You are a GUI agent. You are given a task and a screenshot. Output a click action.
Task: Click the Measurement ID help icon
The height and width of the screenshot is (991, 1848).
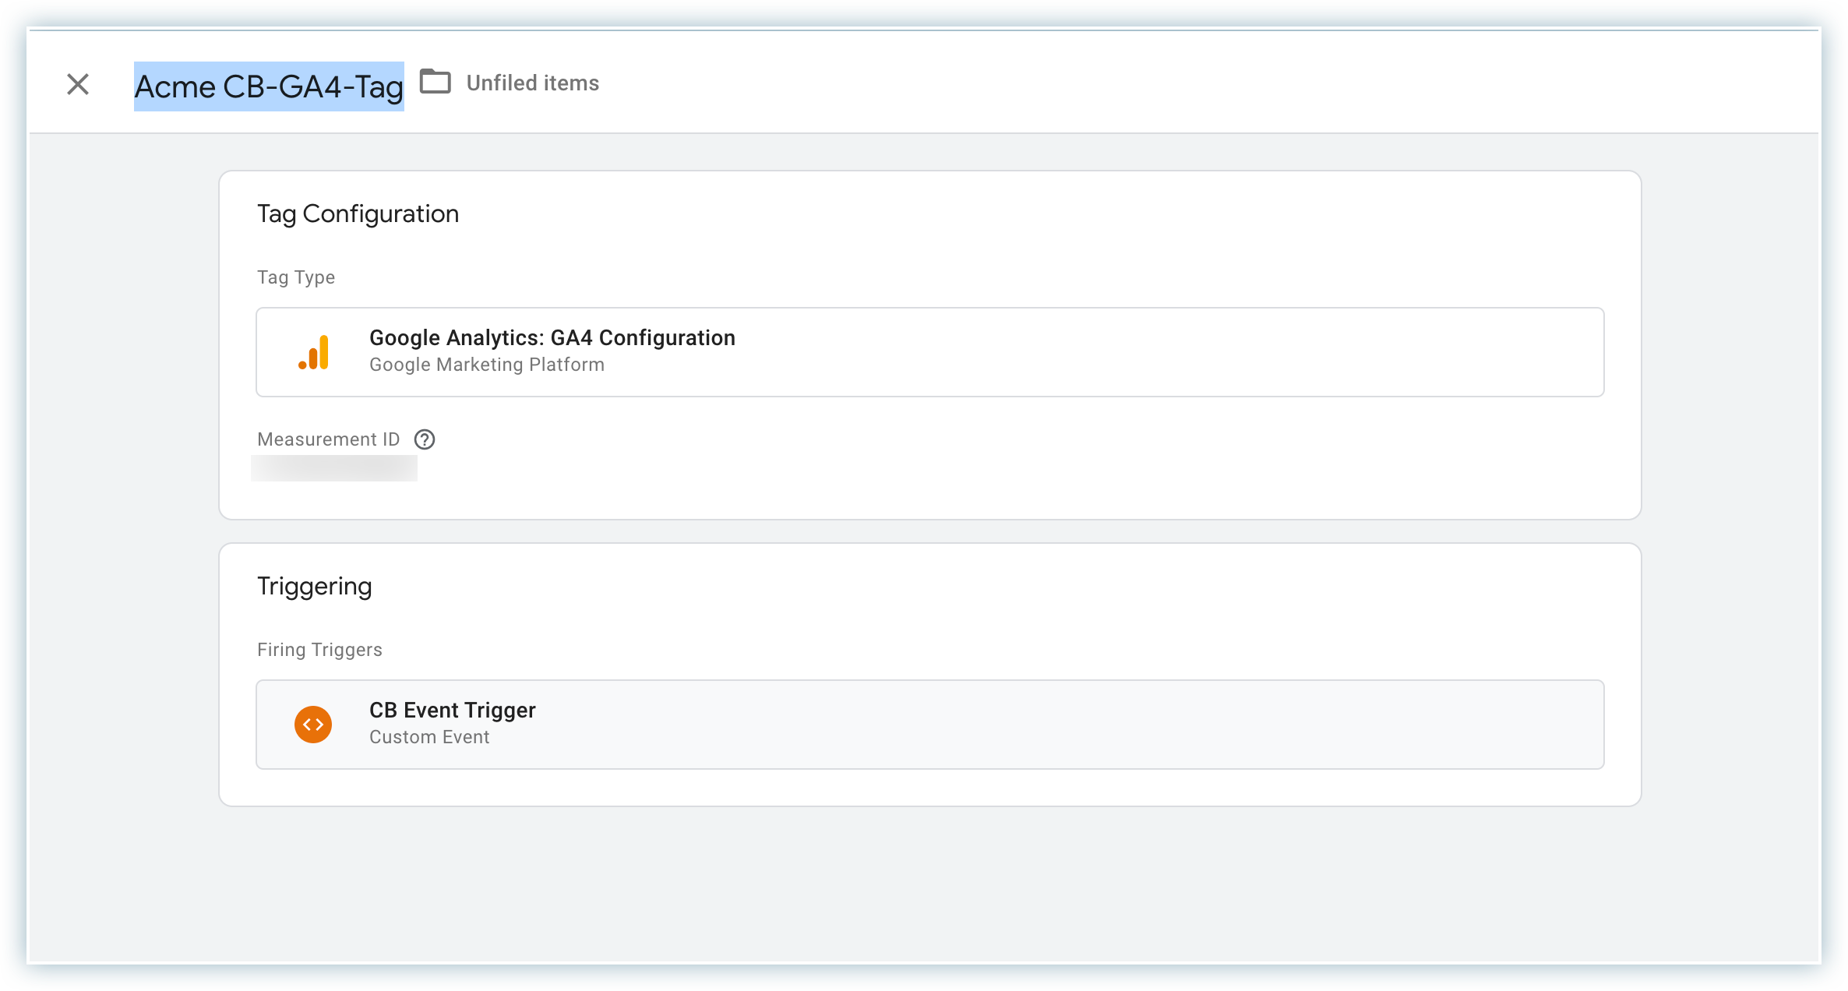click(425, 439)
